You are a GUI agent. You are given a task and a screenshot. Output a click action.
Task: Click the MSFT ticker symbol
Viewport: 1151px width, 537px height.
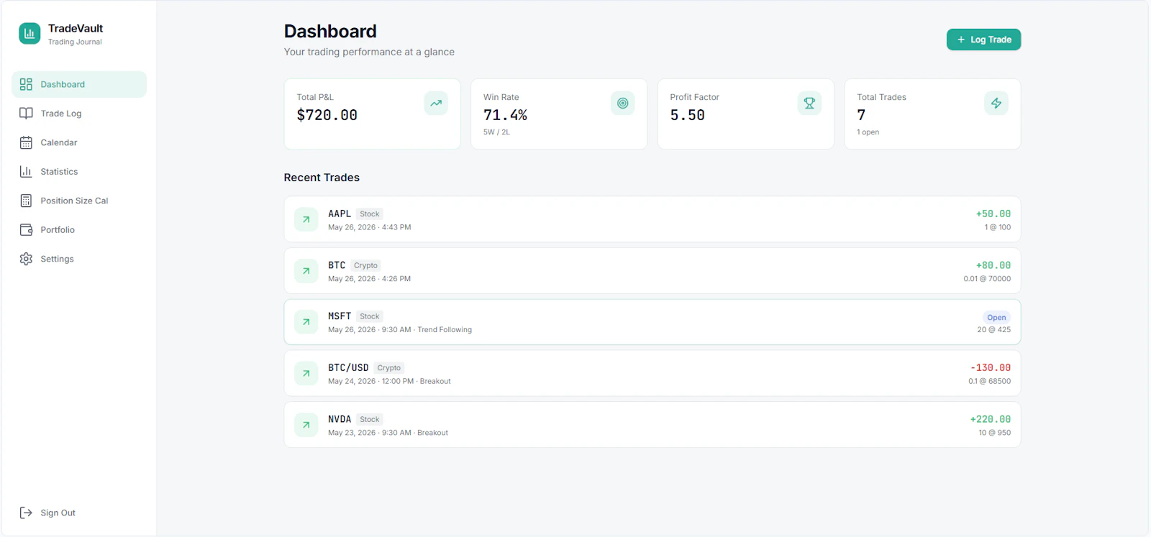(340, 316)
